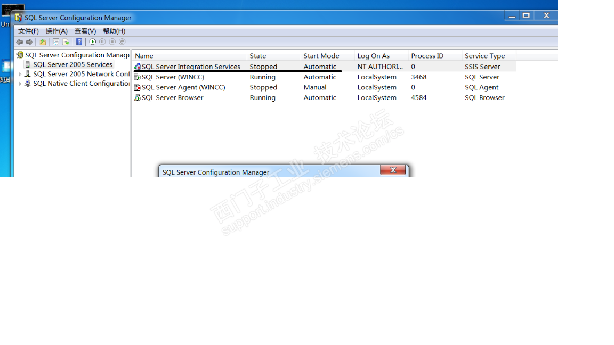The width and height of the screenshot is (614, 345).
Task: Sort by the Name column header
Action: 190,56
